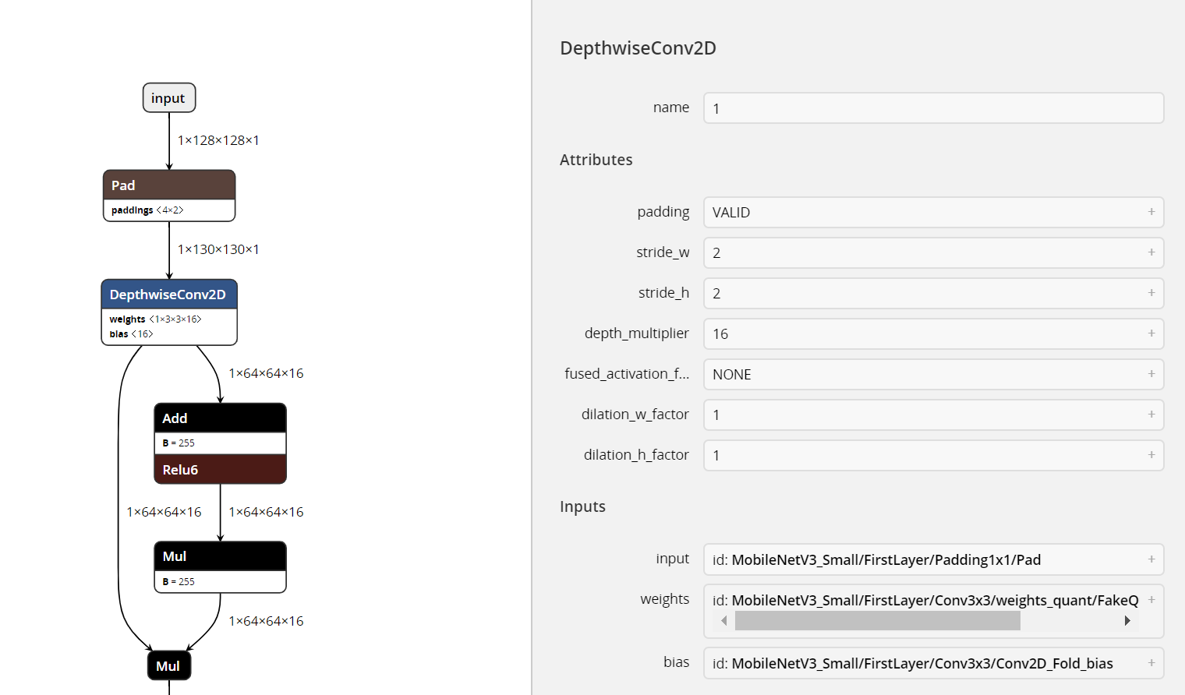Expand the depth_multiplier attribute
Image resolution: width=1185 pixels, height=695 pixels.
1151,333
